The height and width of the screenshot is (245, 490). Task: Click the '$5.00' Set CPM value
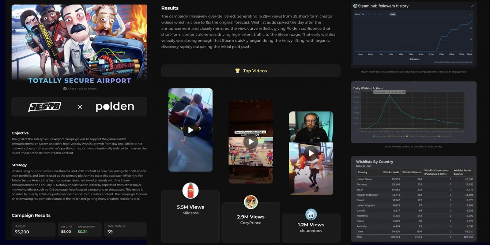pyautogui.click(x=66, y=232)
